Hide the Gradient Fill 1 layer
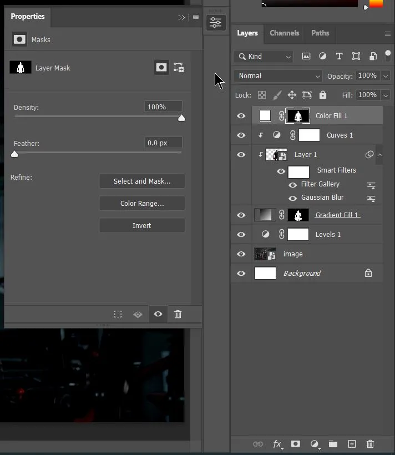 241,215
